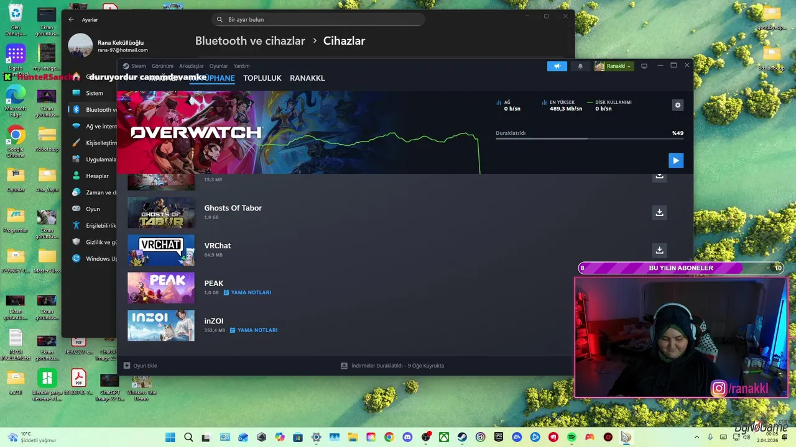Click the Oyun Ekle button
The width and height of the screenshot is (796, 447).
click(x=141, y=366)
